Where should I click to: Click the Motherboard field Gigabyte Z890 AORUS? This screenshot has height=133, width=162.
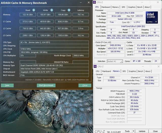(54, 72)
